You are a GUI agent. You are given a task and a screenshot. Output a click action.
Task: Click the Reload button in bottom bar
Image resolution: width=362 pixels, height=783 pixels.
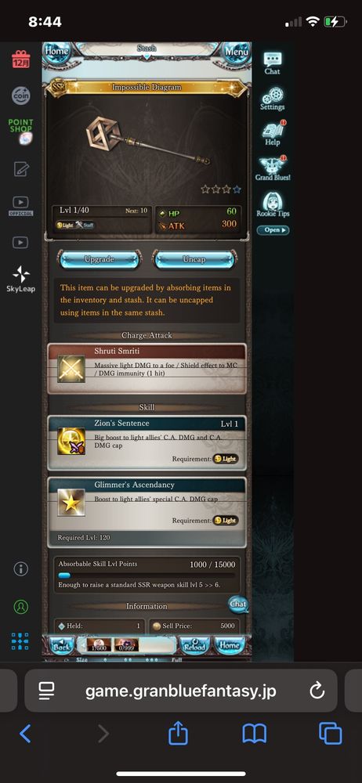point(194,646)
